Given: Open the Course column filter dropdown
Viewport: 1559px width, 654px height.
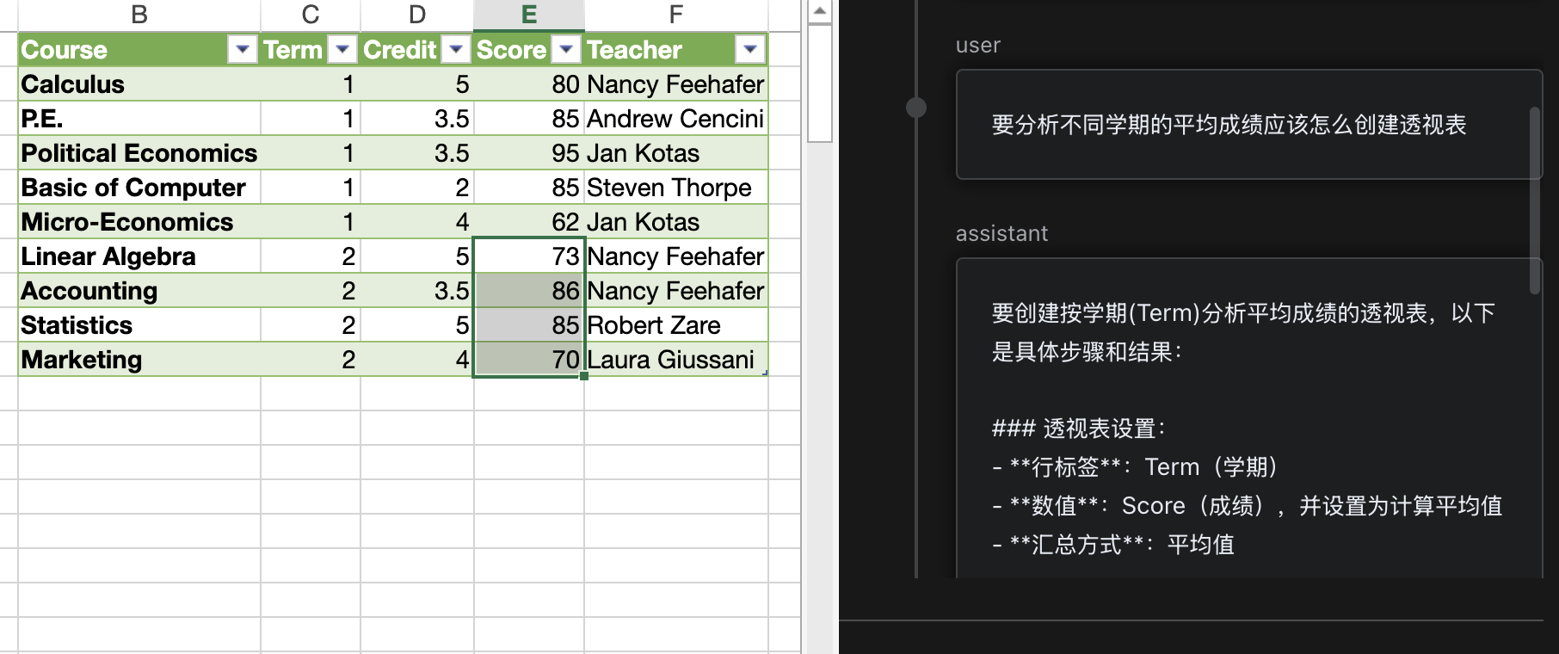Looking at the screenshot, I should pyautogui.click(x=241, y=50).
